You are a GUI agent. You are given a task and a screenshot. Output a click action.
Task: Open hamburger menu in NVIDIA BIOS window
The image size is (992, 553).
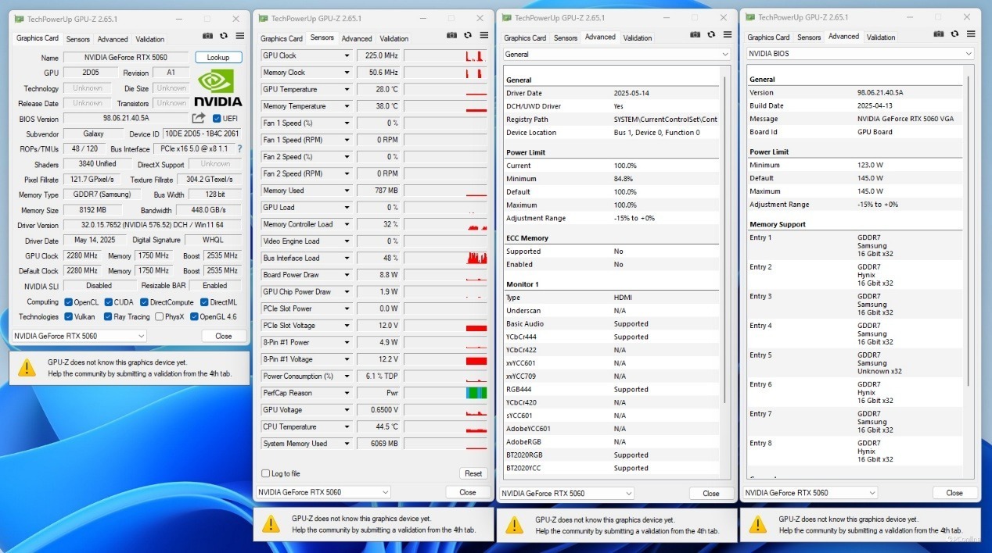[971, 35]
